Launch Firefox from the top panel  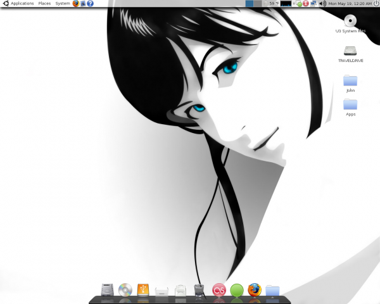point(76,3)
